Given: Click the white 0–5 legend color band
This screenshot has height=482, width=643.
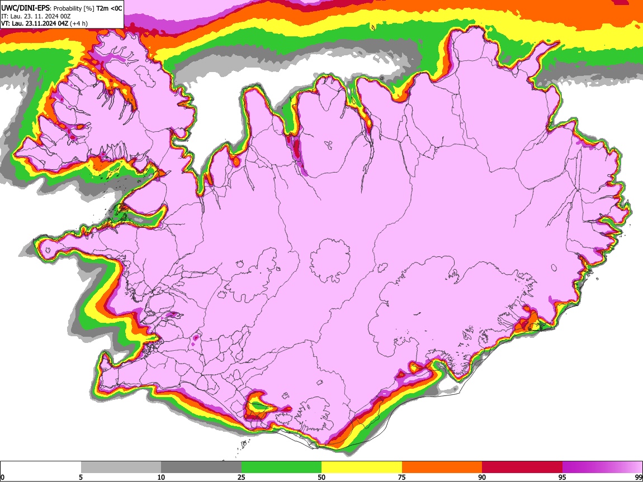Looking at the screenshot, I should point(41,467).
